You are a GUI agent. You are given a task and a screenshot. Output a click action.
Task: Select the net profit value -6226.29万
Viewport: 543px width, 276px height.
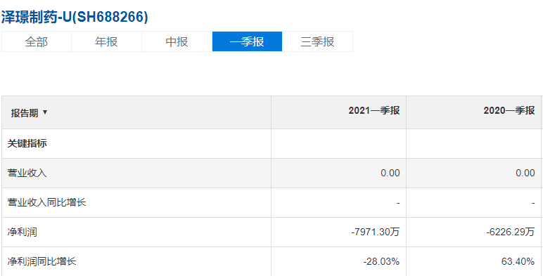pyautogui.click(x=511, y=232)
